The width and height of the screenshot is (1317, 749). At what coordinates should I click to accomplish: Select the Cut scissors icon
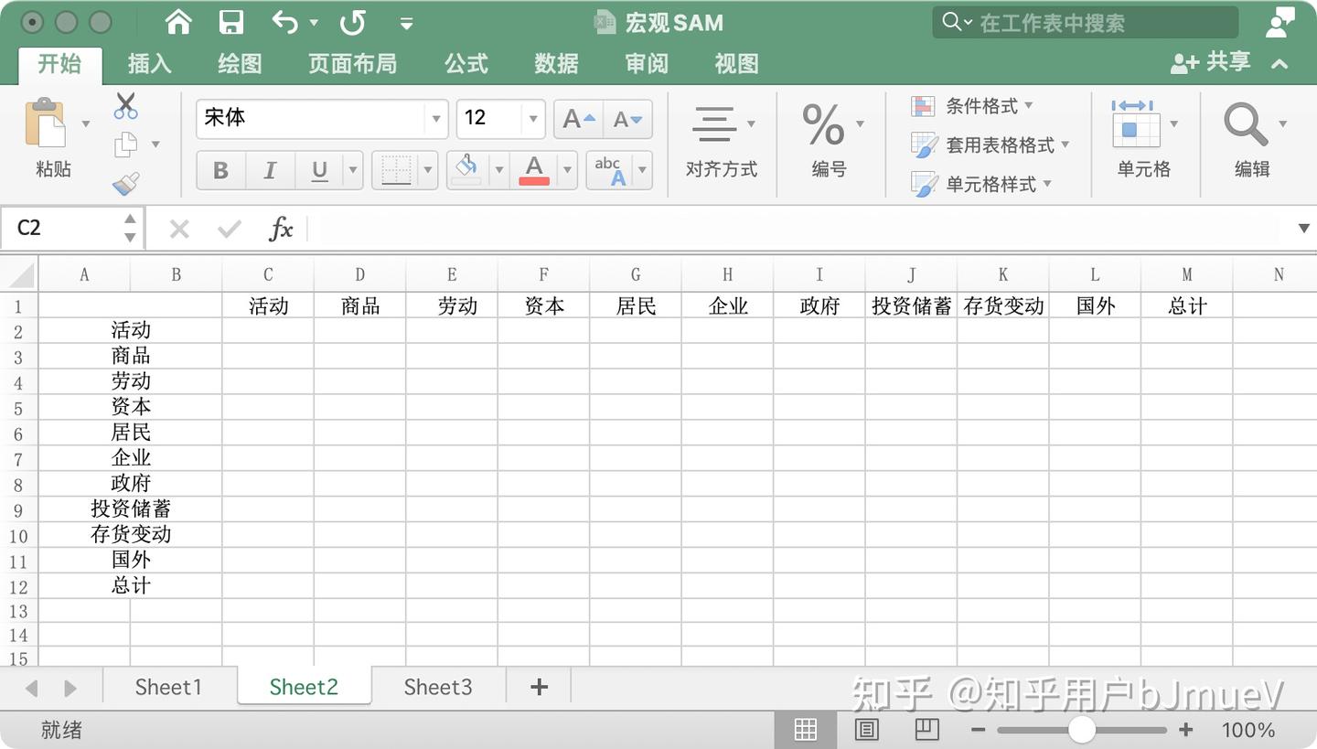pyautogui.click(x=126, y=107)
